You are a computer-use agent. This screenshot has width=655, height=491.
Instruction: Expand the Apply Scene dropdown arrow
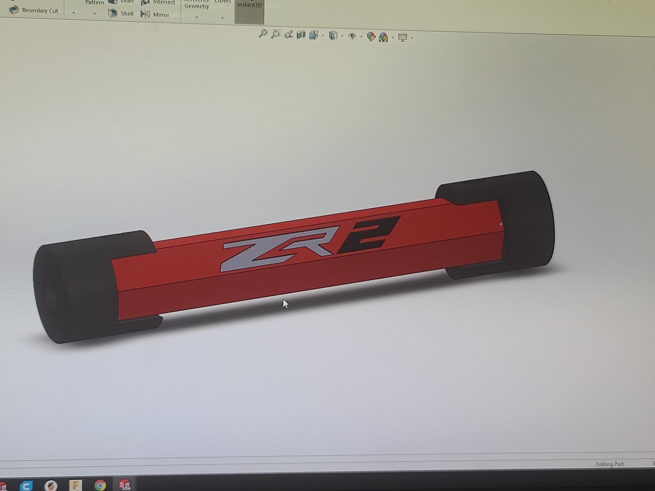[392, 38]
